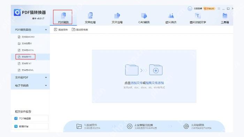Click the empty folder icon in drop zone
Screen dimensions: 244x137
coord(132,70)
